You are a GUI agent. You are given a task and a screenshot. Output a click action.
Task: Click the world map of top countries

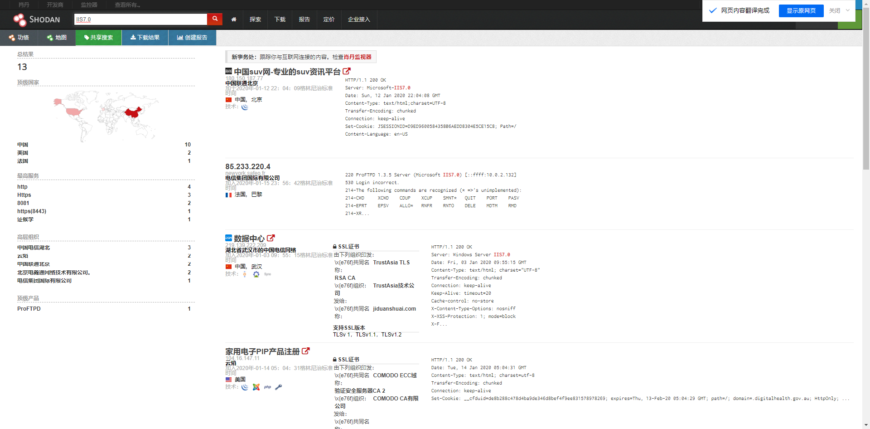coord(106,116)
